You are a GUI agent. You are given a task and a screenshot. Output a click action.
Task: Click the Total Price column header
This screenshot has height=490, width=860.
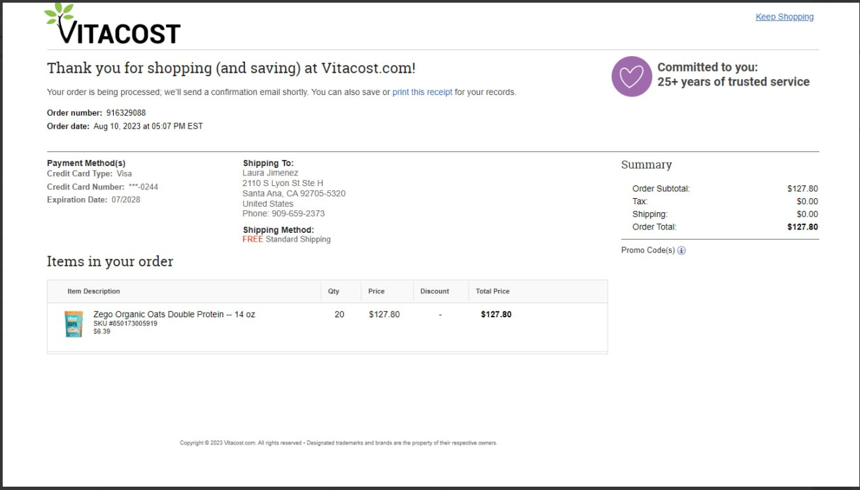pyautogui.click(x=493, y=291)
